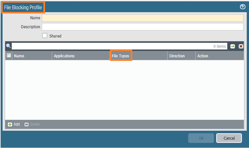The image size is (249, 148).
Task: Click into the rule search filter box
Action: [119, 46]
